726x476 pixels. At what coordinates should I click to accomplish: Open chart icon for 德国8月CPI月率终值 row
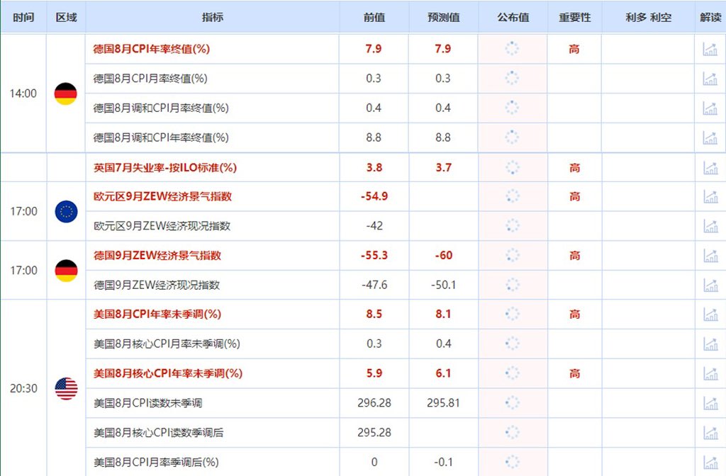(x=710, y=79)
